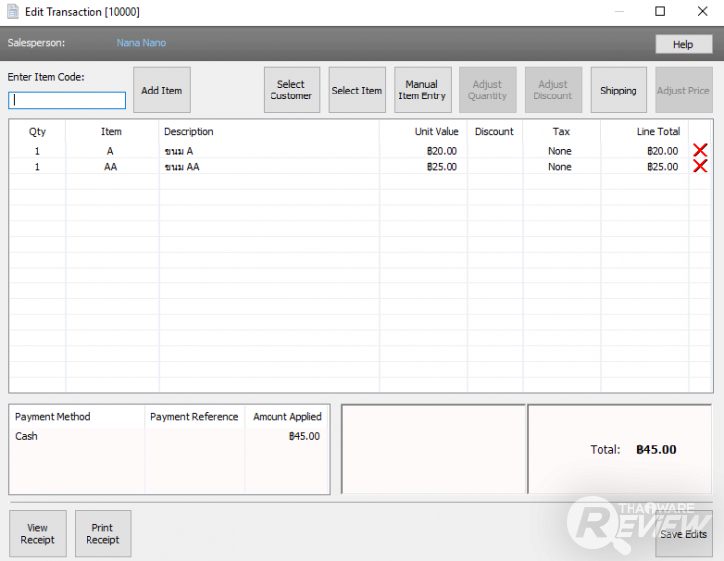Select the Cash payment method row
Screen dimensions: 724x561
coord(169,436)
